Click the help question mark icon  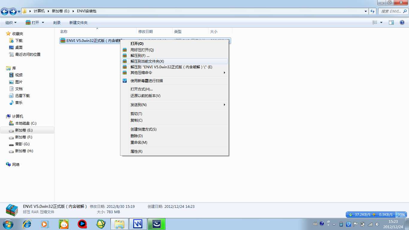[402, 22]
